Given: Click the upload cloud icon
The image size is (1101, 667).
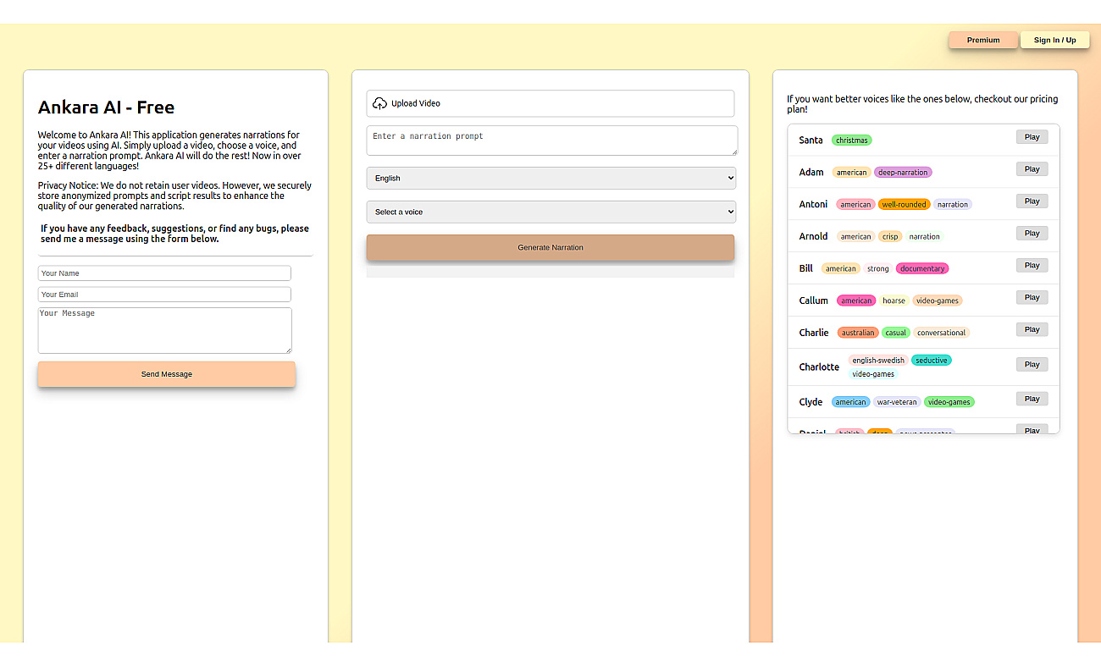Looking at the screenshot, I should coord(379,103).
